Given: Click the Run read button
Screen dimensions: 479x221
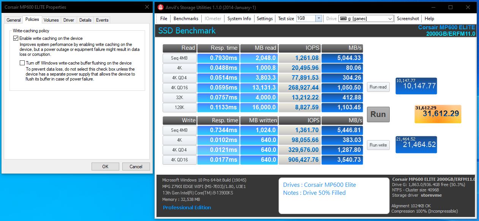Looking at the screenshot, I should click(378, 87).
